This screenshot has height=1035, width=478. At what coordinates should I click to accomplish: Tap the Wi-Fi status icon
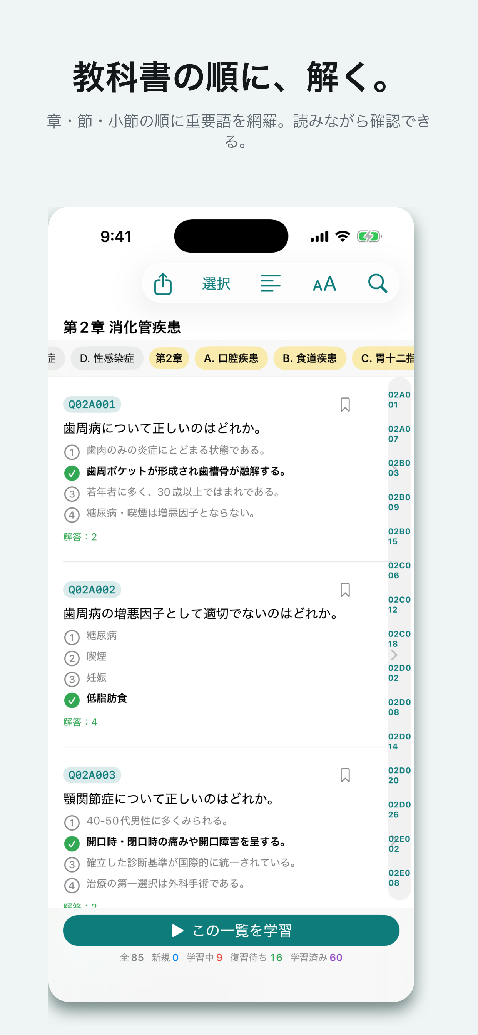click(x=343, y=236)
